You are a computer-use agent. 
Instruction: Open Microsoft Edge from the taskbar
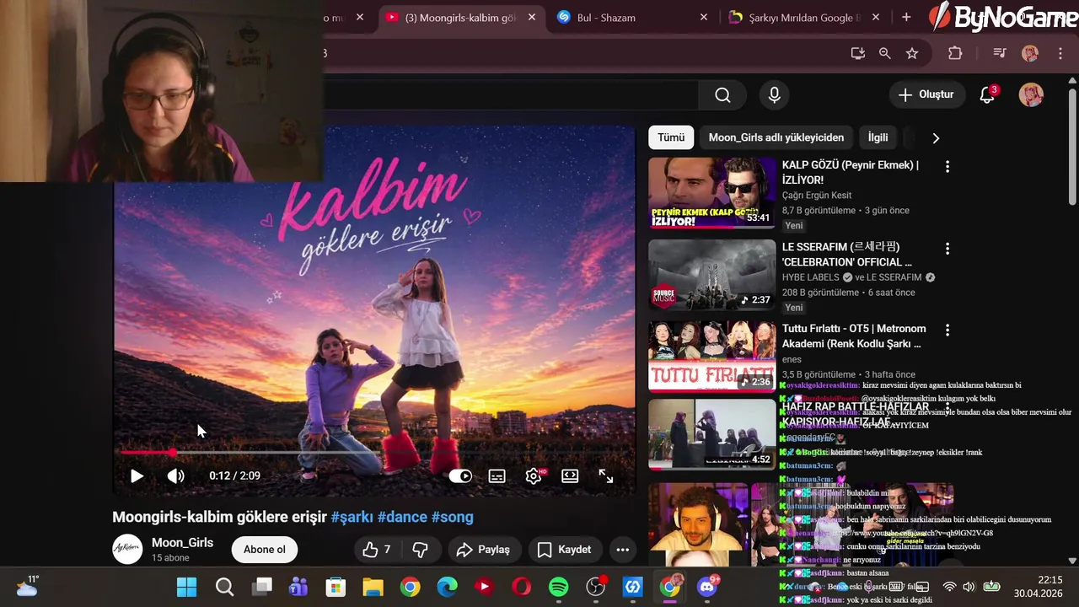447,587
